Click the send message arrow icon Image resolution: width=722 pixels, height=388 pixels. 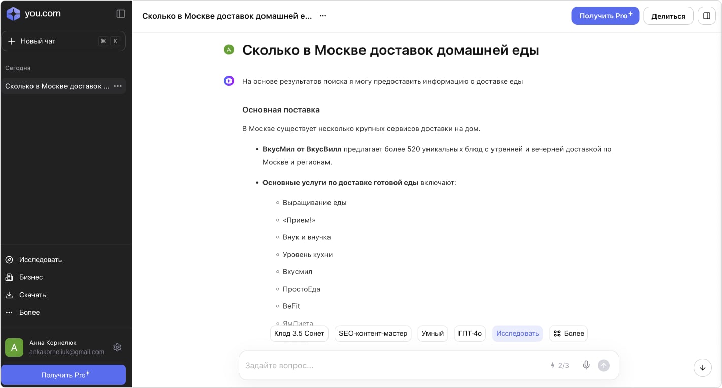(604, 365)
